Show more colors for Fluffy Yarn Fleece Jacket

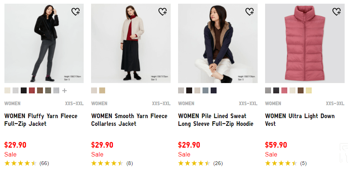(x=64, y=90)
